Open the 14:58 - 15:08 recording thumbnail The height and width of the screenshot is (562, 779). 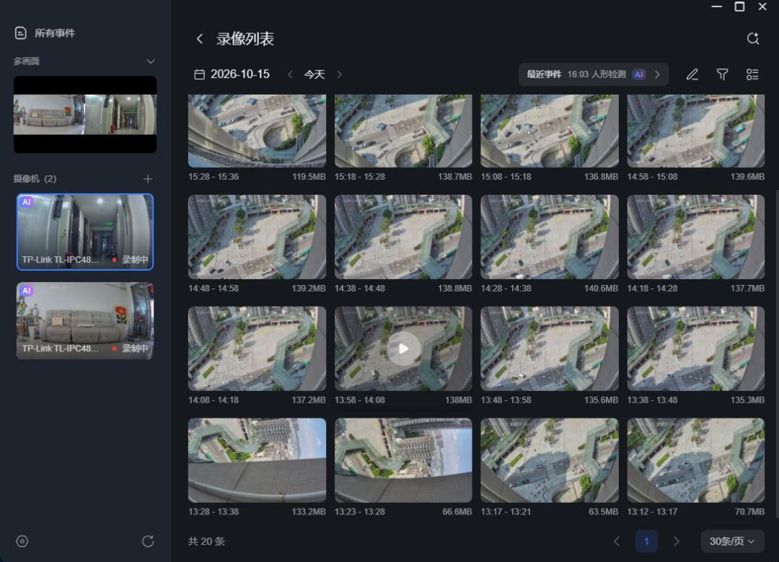(x=695, y=131)
